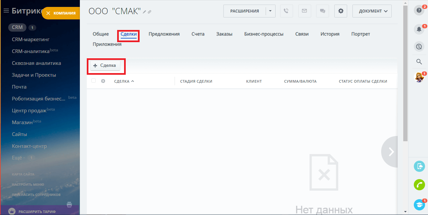428x215 pixels.
Task: Expand the Ещё section in the left menu
Action: pos(17,158)
